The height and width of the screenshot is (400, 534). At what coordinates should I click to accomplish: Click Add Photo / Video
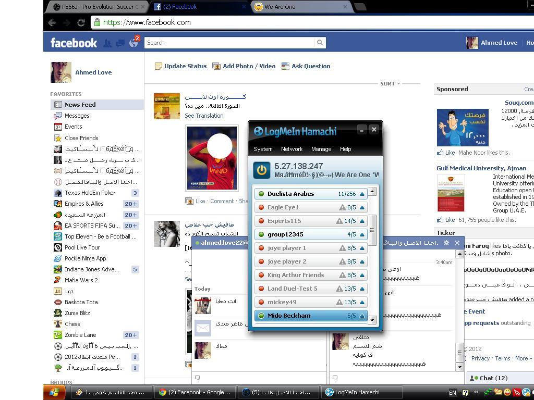[x=244, y=66]
